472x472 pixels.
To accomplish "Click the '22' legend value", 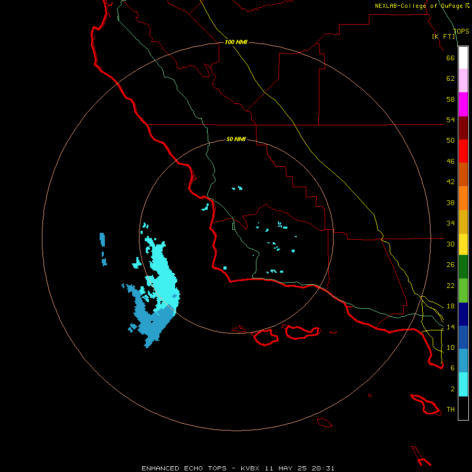I will coord(450,285).
